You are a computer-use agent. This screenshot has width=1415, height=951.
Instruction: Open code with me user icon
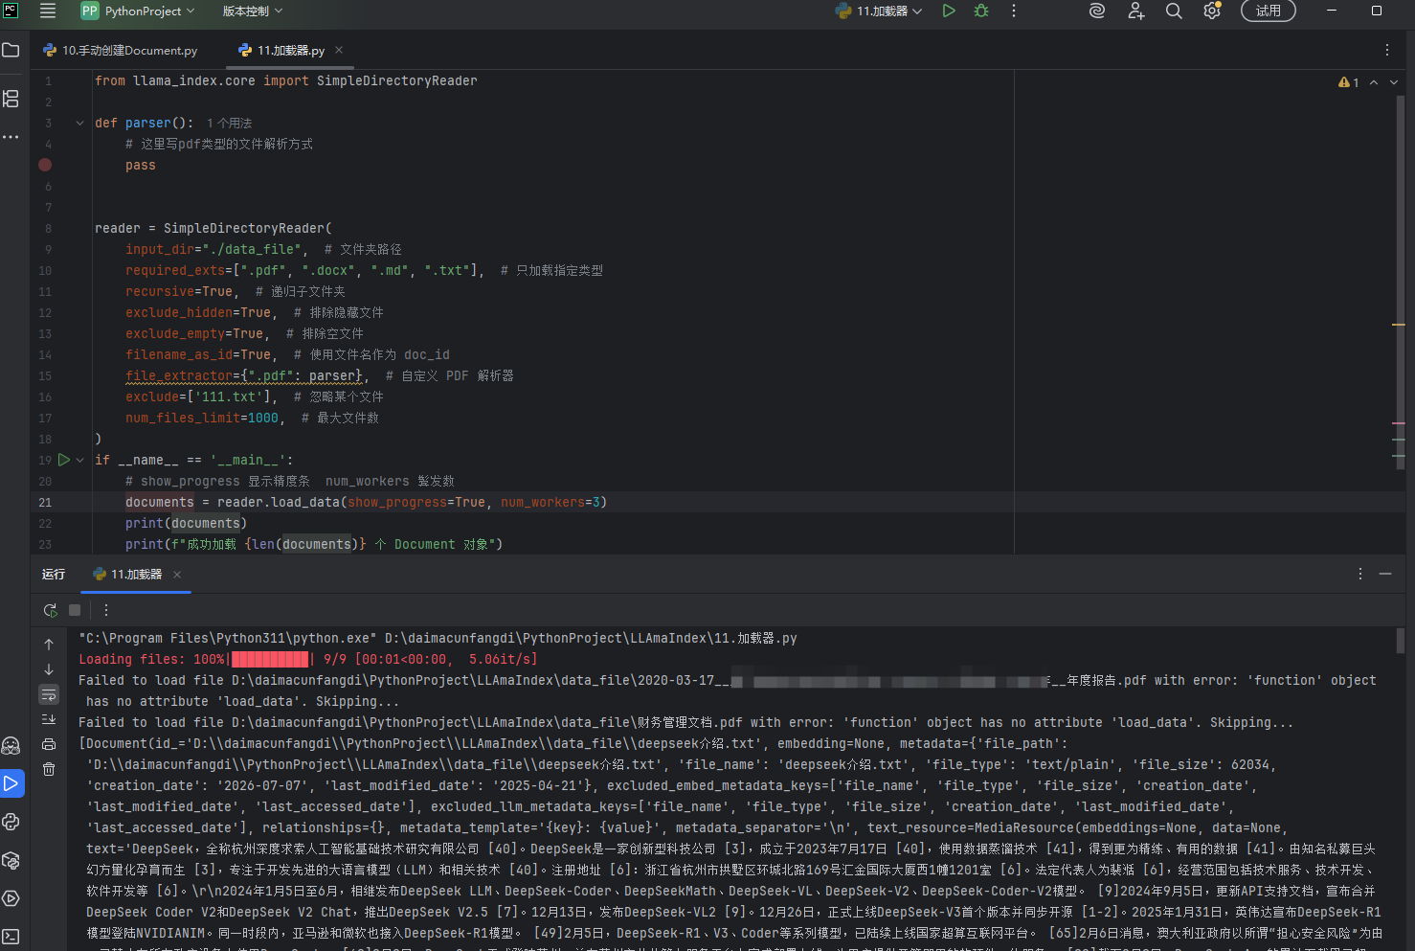tap(1135, 11)
